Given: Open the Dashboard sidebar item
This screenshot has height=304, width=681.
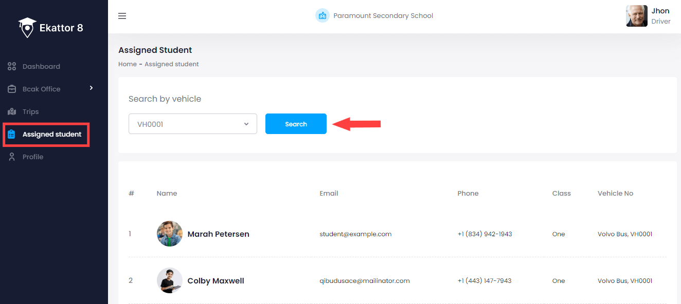Looking at the screenshot, I should pos(41,66).
